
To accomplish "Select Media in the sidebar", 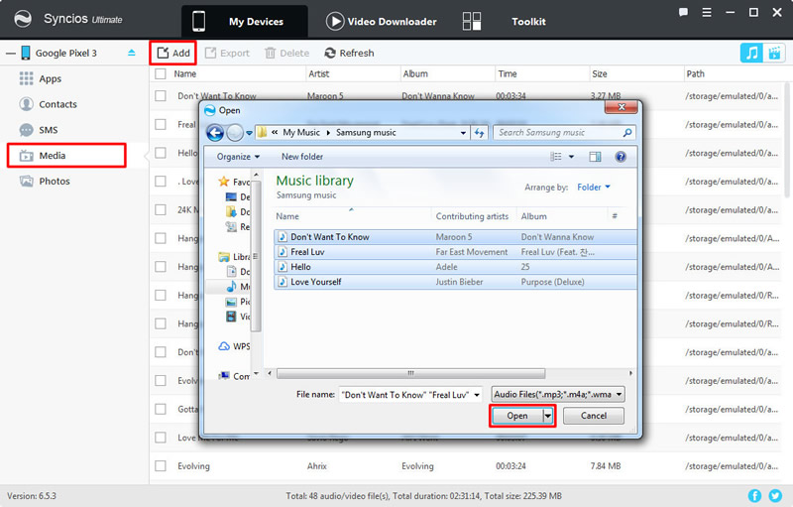I will (x=66, y=156).
